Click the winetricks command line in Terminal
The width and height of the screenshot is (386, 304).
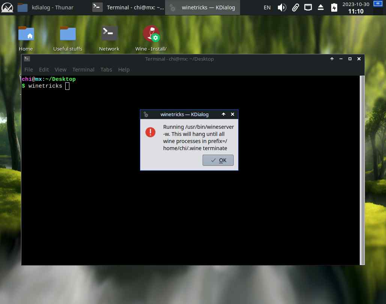pyautogui.click(x=45, y=86)
